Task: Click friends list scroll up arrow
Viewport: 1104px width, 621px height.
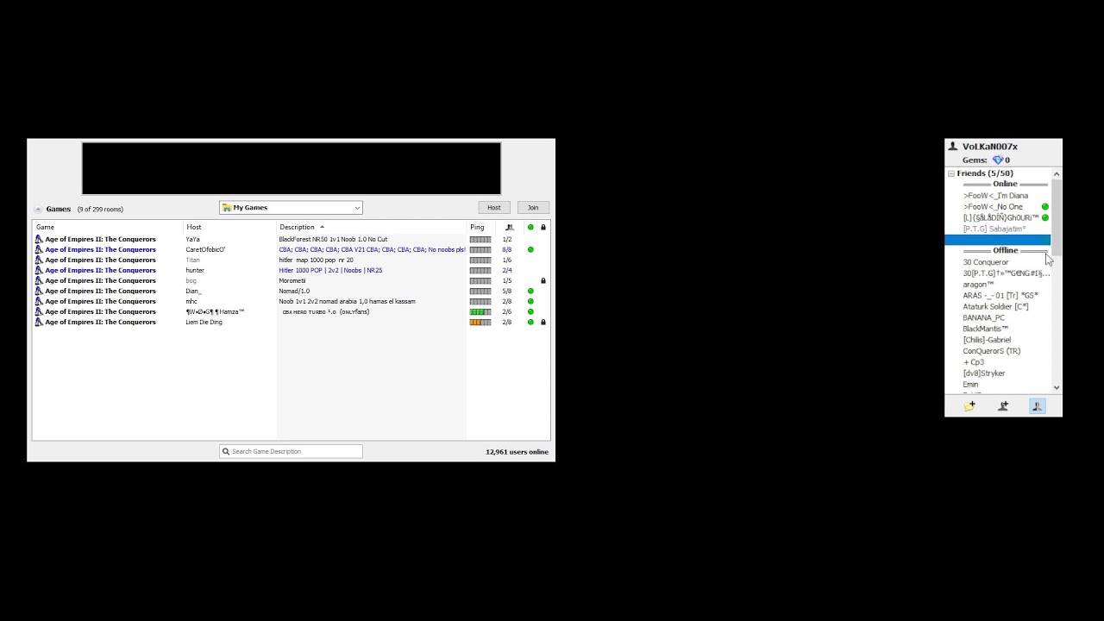Action: click(x=1057, y=174)
